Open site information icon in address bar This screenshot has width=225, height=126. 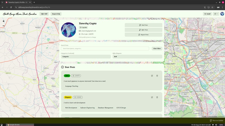point(16,7)
